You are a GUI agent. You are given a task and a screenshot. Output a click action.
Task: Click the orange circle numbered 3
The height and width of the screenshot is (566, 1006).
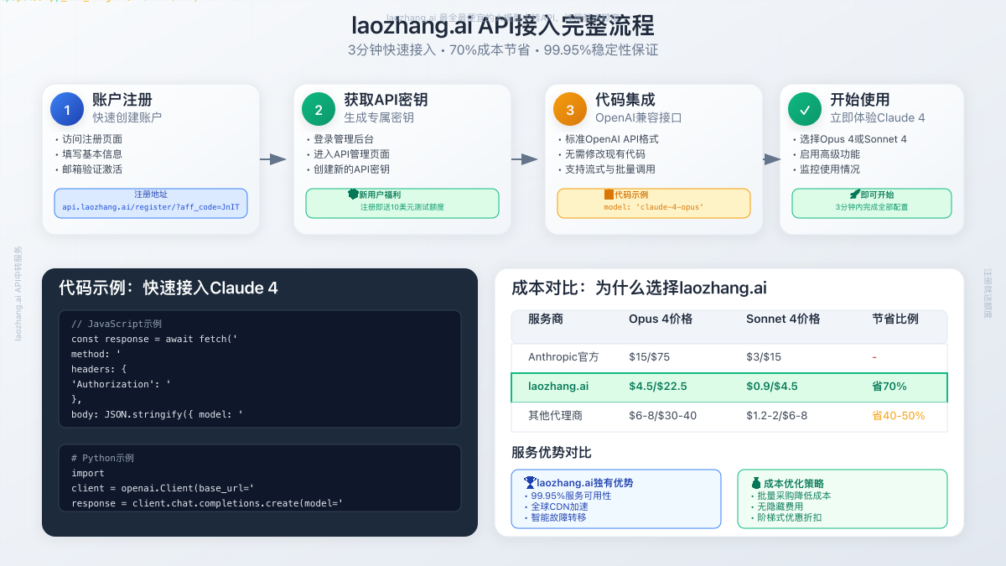pyautogui.click(x=570, y=109)
